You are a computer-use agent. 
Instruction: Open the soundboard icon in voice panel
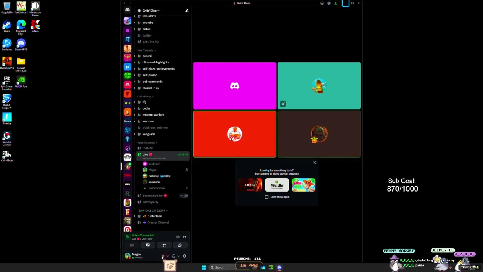coord(180,245)
